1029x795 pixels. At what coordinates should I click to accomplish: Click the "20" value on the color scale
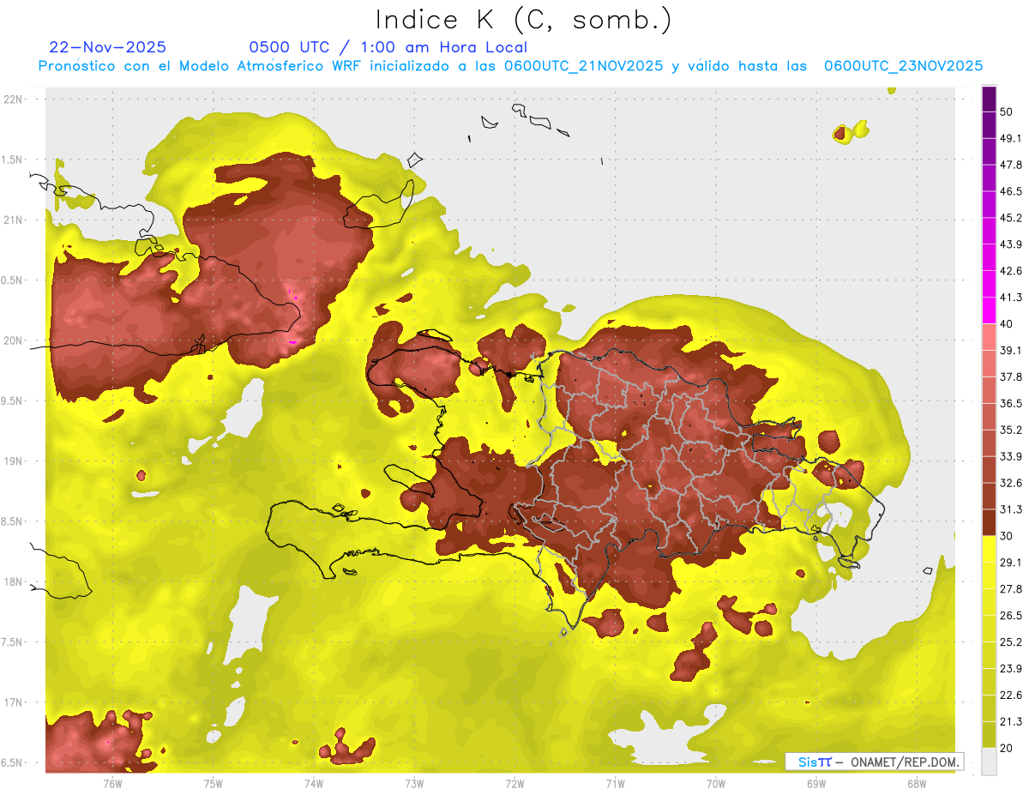click(x=1007, y=749)
